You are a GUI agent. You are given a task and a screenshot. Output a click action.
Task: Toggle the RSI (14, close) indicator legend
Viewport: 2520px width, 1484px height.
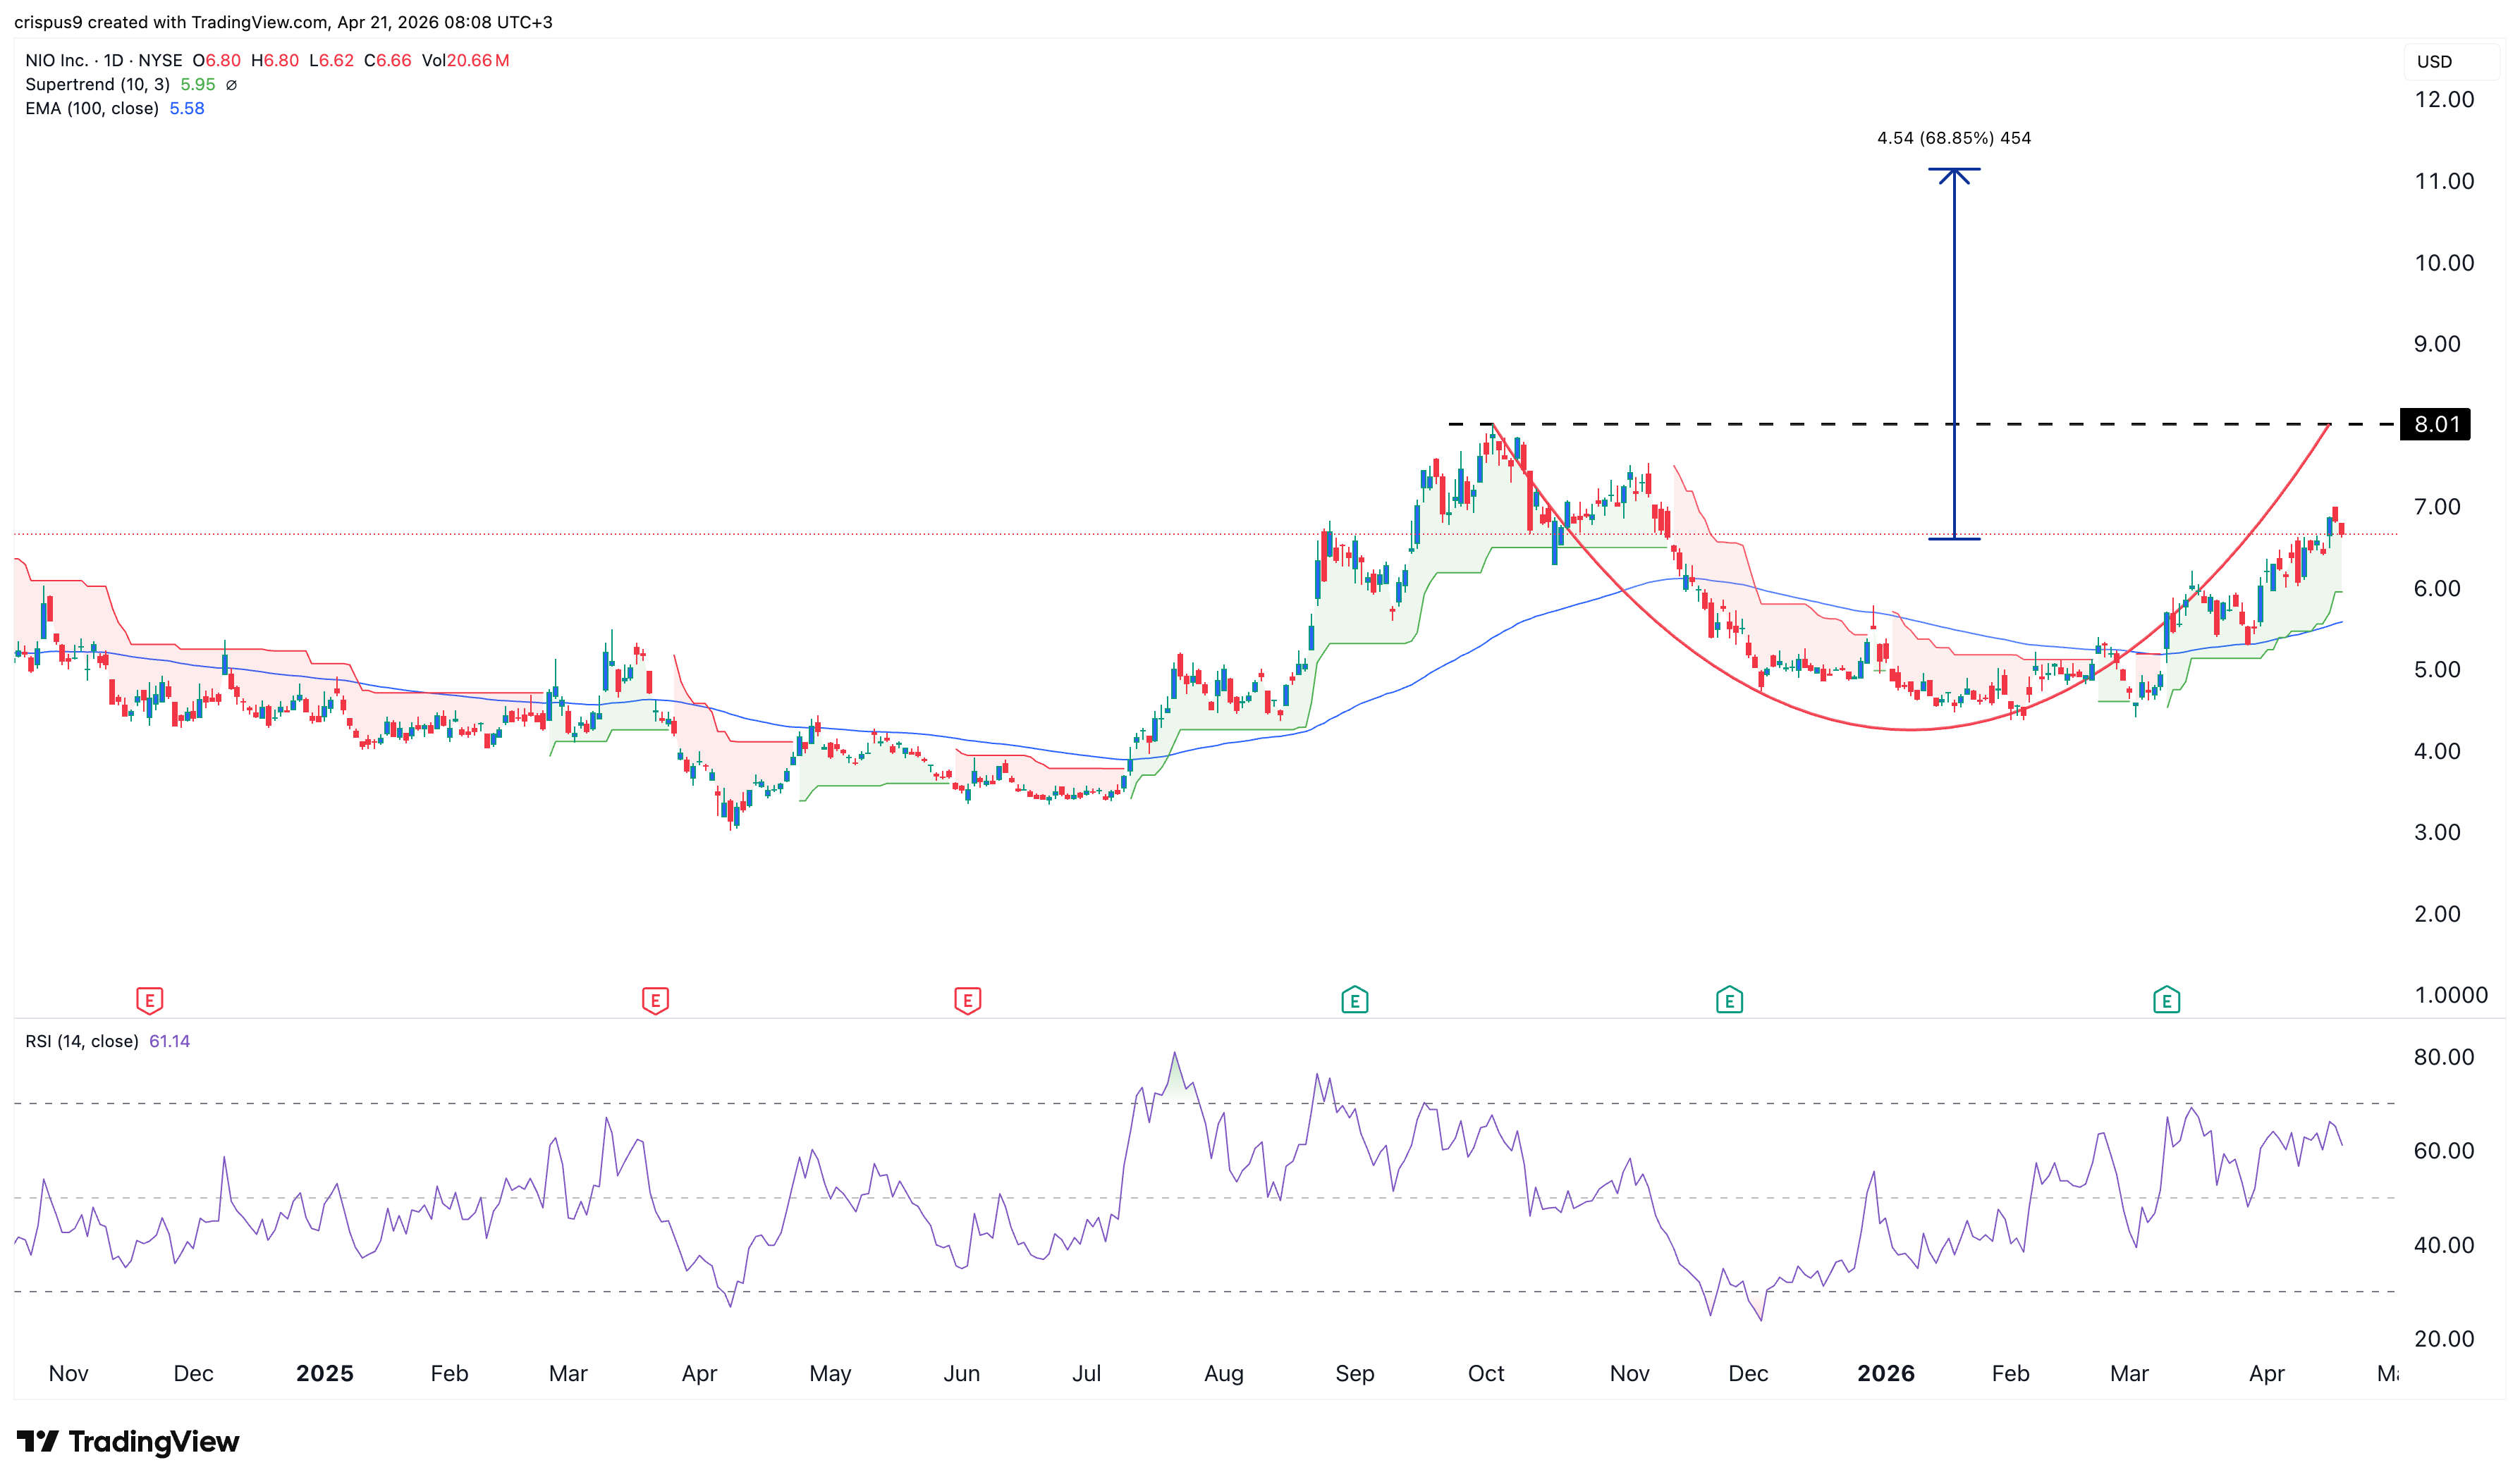82,1041
